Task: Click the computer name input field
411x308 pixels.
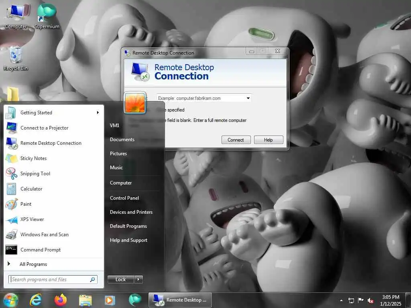Action: click(x=204, y=98)
